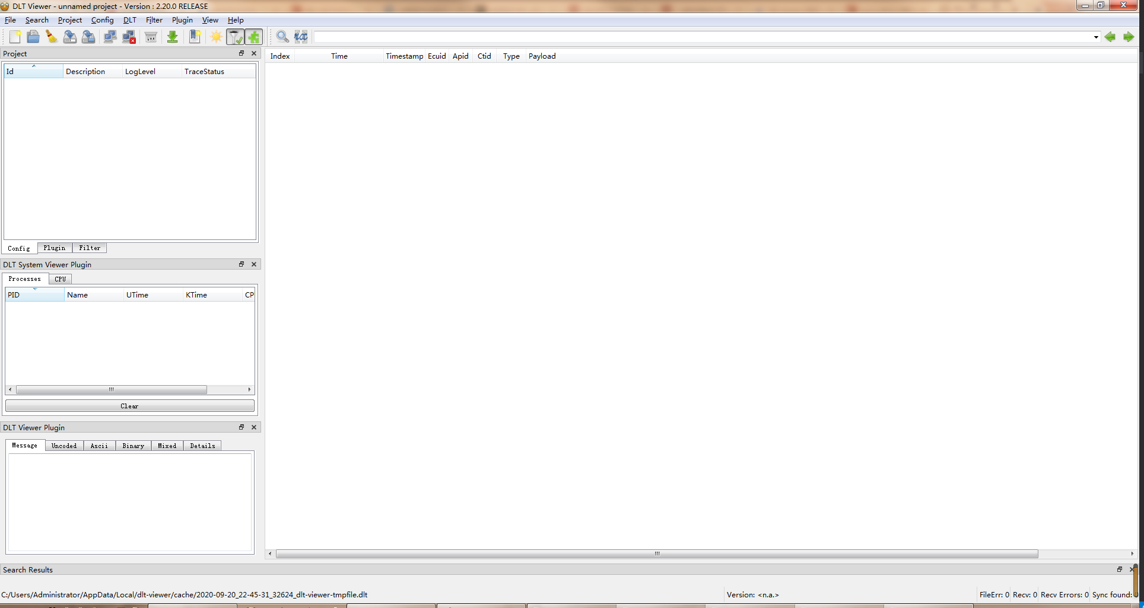
Task: Open the DLT menu
Action: [129, 20]
